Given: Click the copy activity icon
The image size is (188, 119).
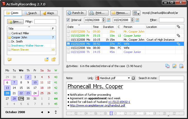Looking at the screenshot, I should click(x=167, y=66).
